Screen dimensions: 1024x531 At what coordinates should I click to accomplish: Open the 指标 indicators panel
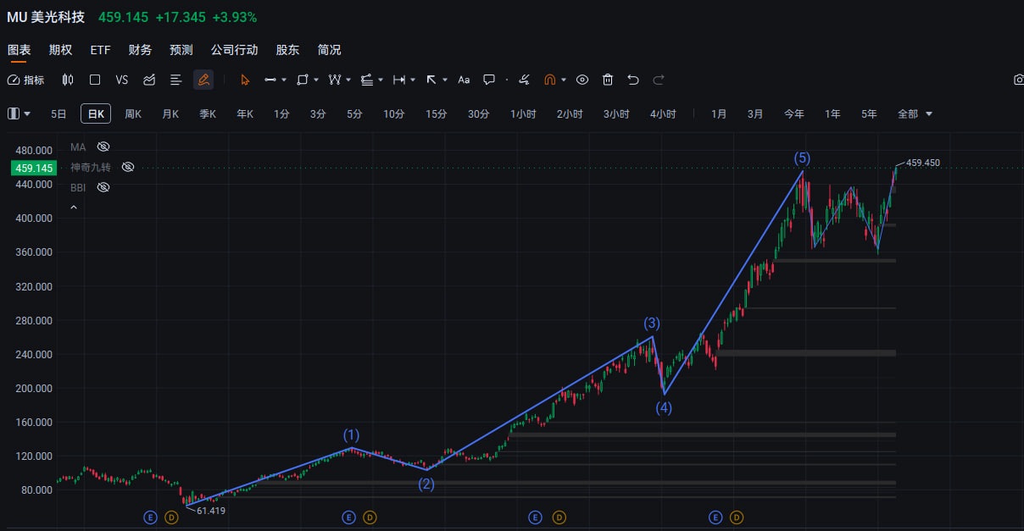[x=26, y=80]
